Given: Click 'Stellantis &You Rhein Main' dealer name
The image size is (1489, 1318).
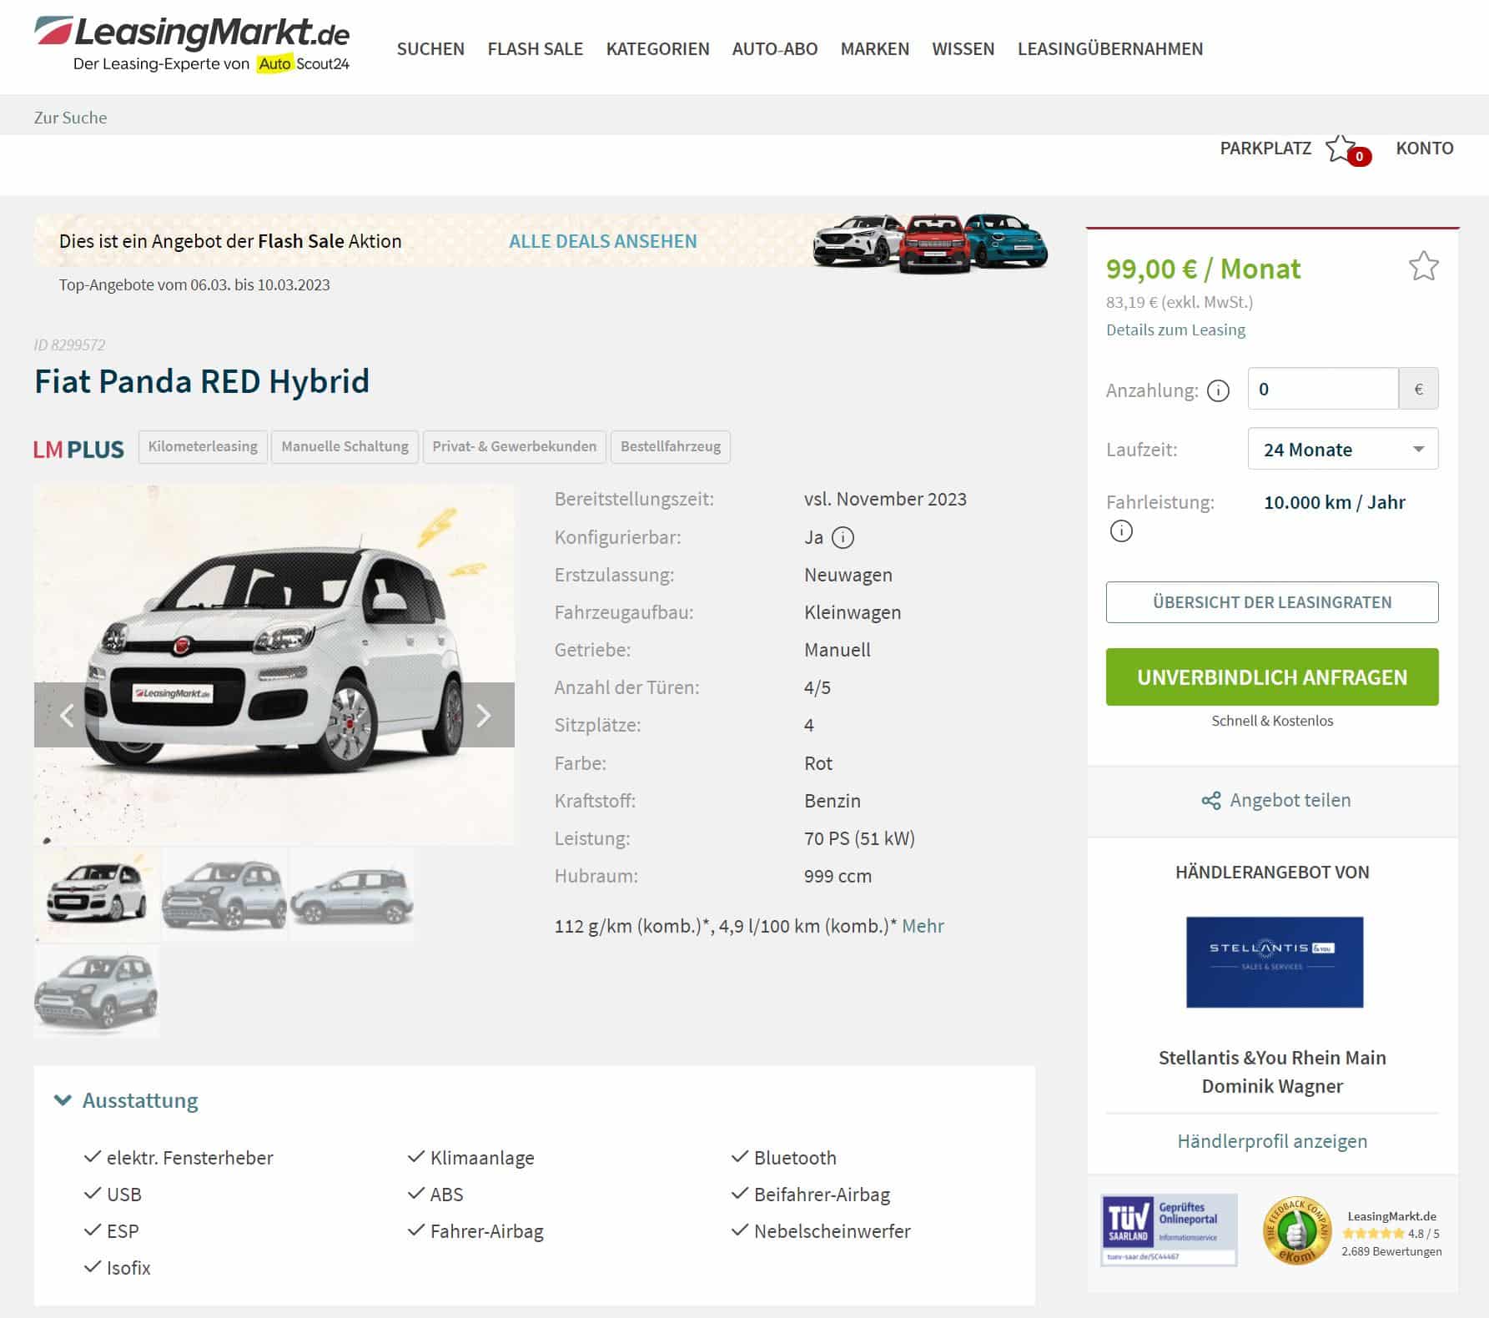Looking at the screenshot, I should pos(1272,1058).
